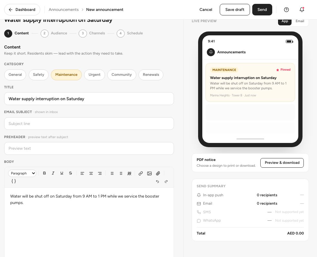Align body text left
The width and height of the screenshot is (317, 257).
[82, 173]
